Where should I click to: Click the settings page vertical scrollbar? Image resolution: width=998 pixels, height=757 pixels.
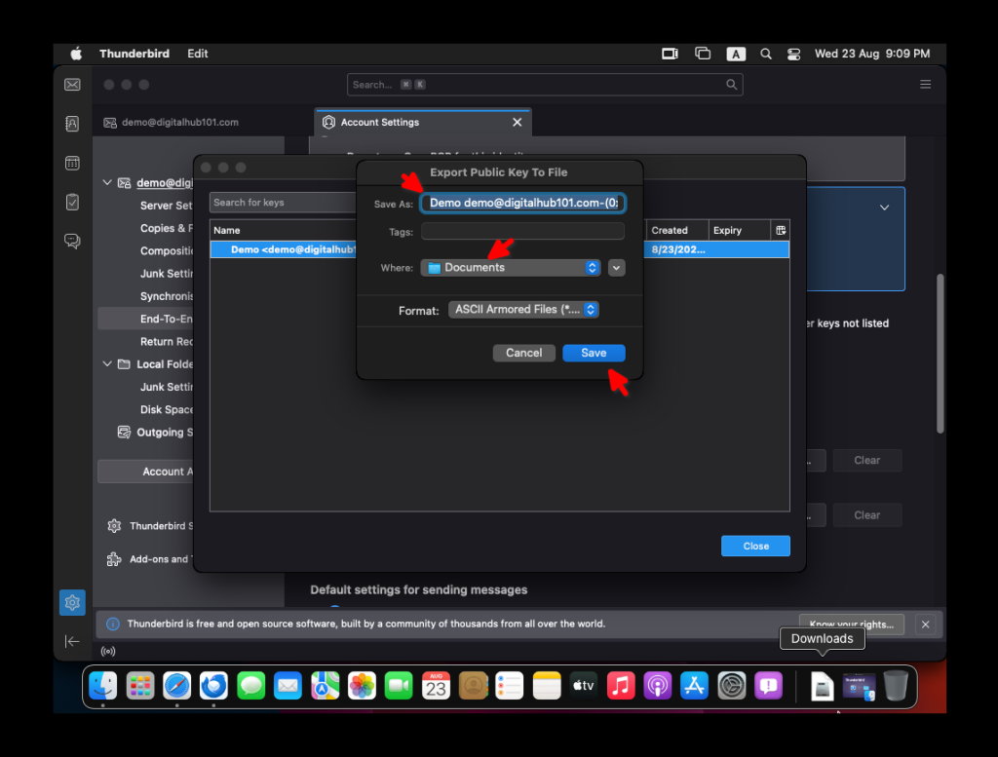tap(940, 354)
